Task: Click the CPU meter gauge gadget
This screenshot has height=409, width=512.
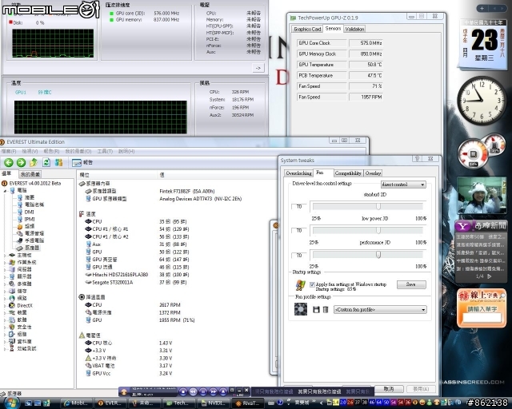Action: [x=473, y=153]
